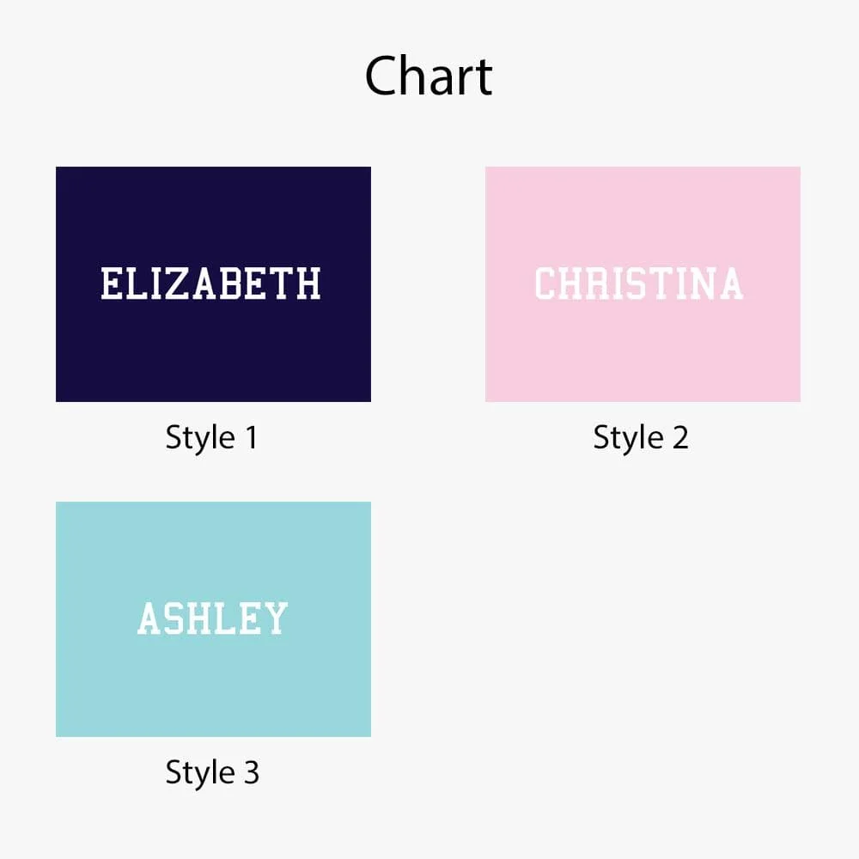The width and height of the screenshot is (859, 859).
Task: Click the numeral 1 in Style 1
Action: point(251,437)
